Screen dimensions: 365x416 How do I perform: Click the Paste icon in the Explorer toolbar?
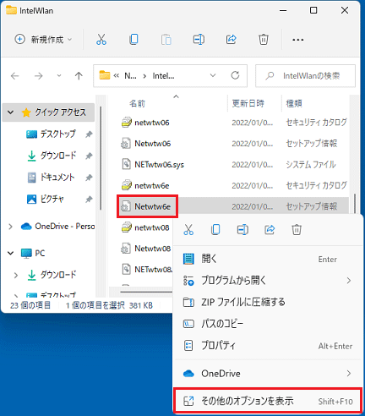pyautogui.click(x=166, y=39)
